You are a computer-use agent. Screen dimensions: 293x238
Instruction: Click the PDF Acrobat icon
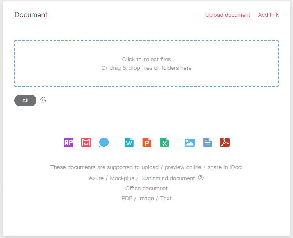[x=225, y=143]
